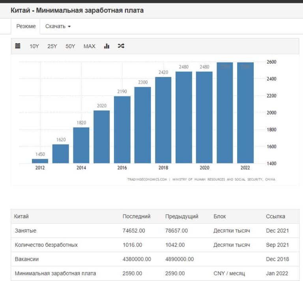Open the Занятые indicator link

pos(25,230)
